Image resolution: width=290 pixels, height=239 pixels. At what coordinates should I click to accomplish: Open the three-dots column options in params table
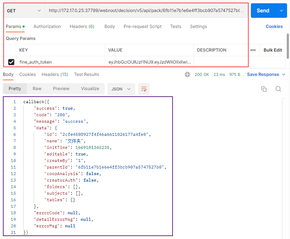pyautogui.click(x=253, y=50)
